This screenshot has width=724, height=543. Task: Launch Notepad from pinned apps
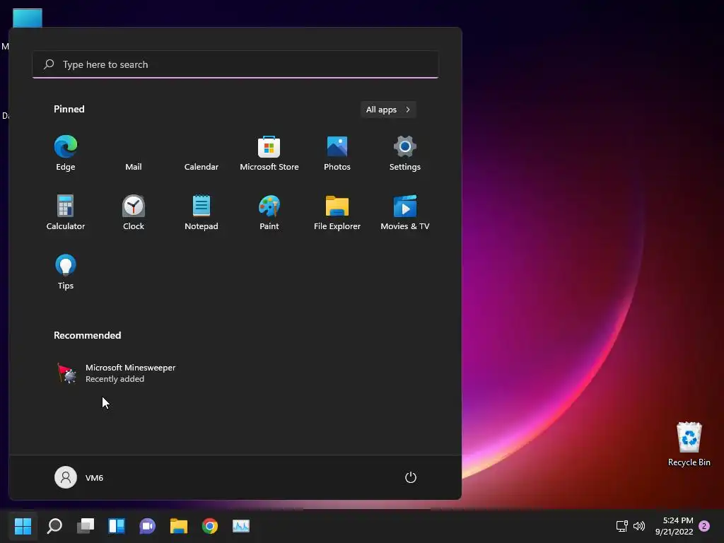[x=202, y=212]
